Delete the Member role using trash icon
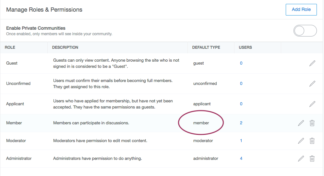This screenshot has width=324, height=176. pos(312,123)
